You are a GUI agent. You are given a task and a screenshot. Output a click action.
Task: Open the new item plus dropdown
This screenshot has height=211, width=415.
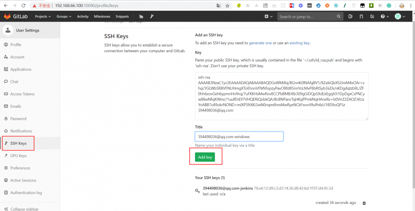point(269,17)
